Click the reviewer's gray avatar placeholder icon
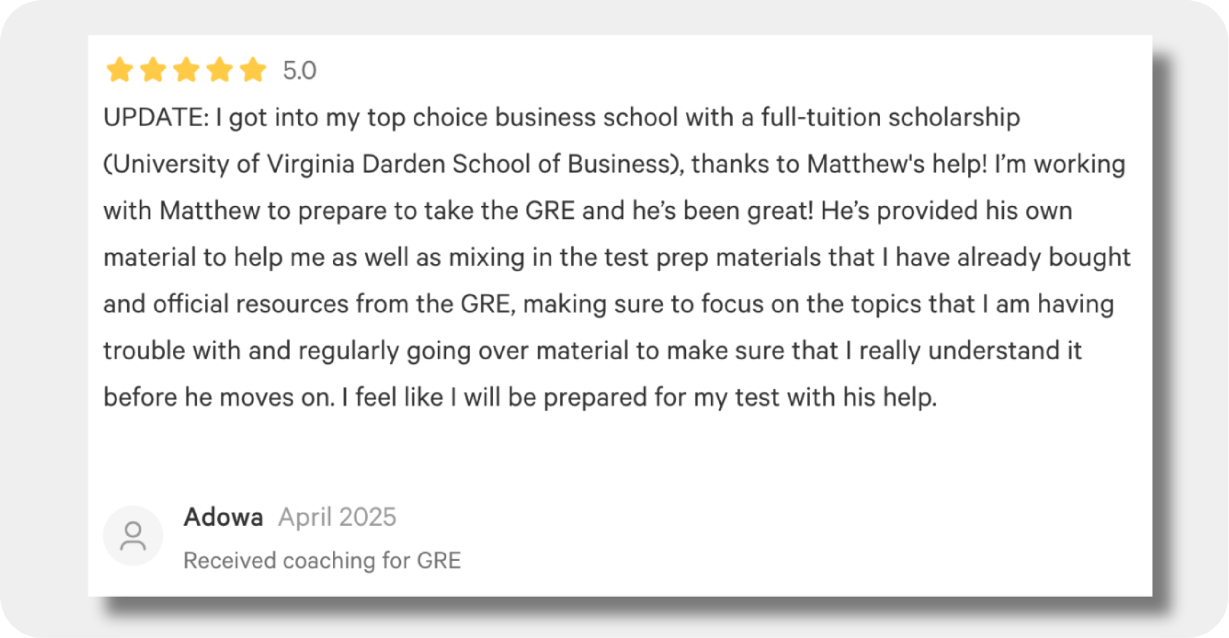 point(133,536)
